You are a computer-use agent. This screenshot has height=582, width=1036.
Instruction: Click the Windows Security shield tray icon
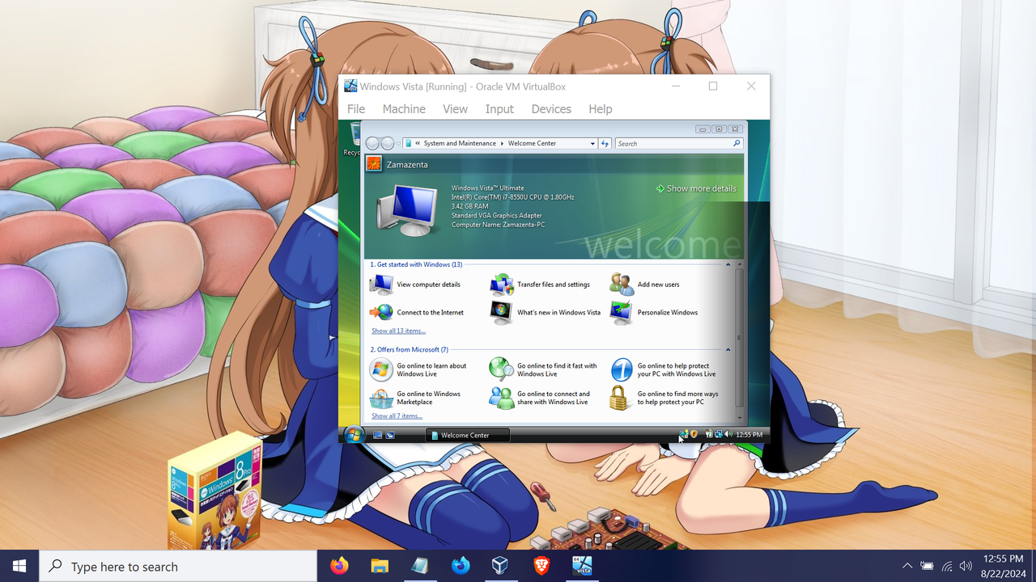click(x=694, y=434)
